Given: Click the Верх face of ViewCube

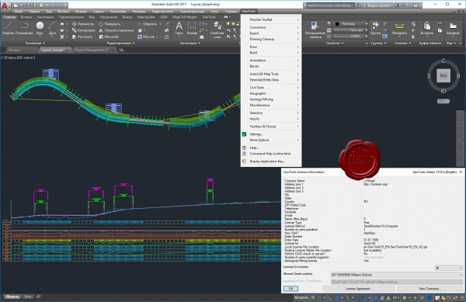Looking at the screenshot, I should [443, 75].
